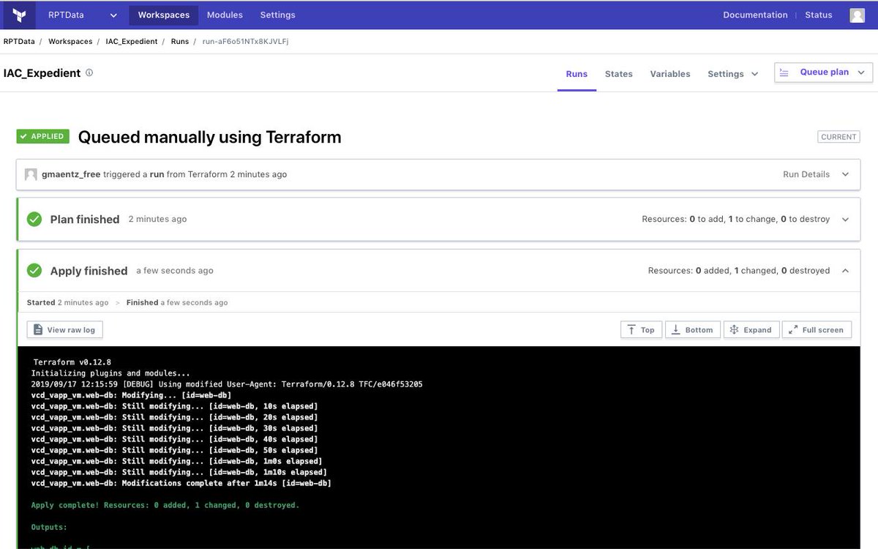Open Modules in top navigation
This screenshot has height=549, width=878.
(x=225, y=15)
